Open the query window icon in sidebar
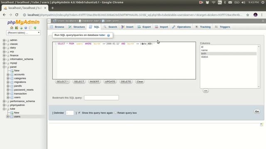 point(21,28)
